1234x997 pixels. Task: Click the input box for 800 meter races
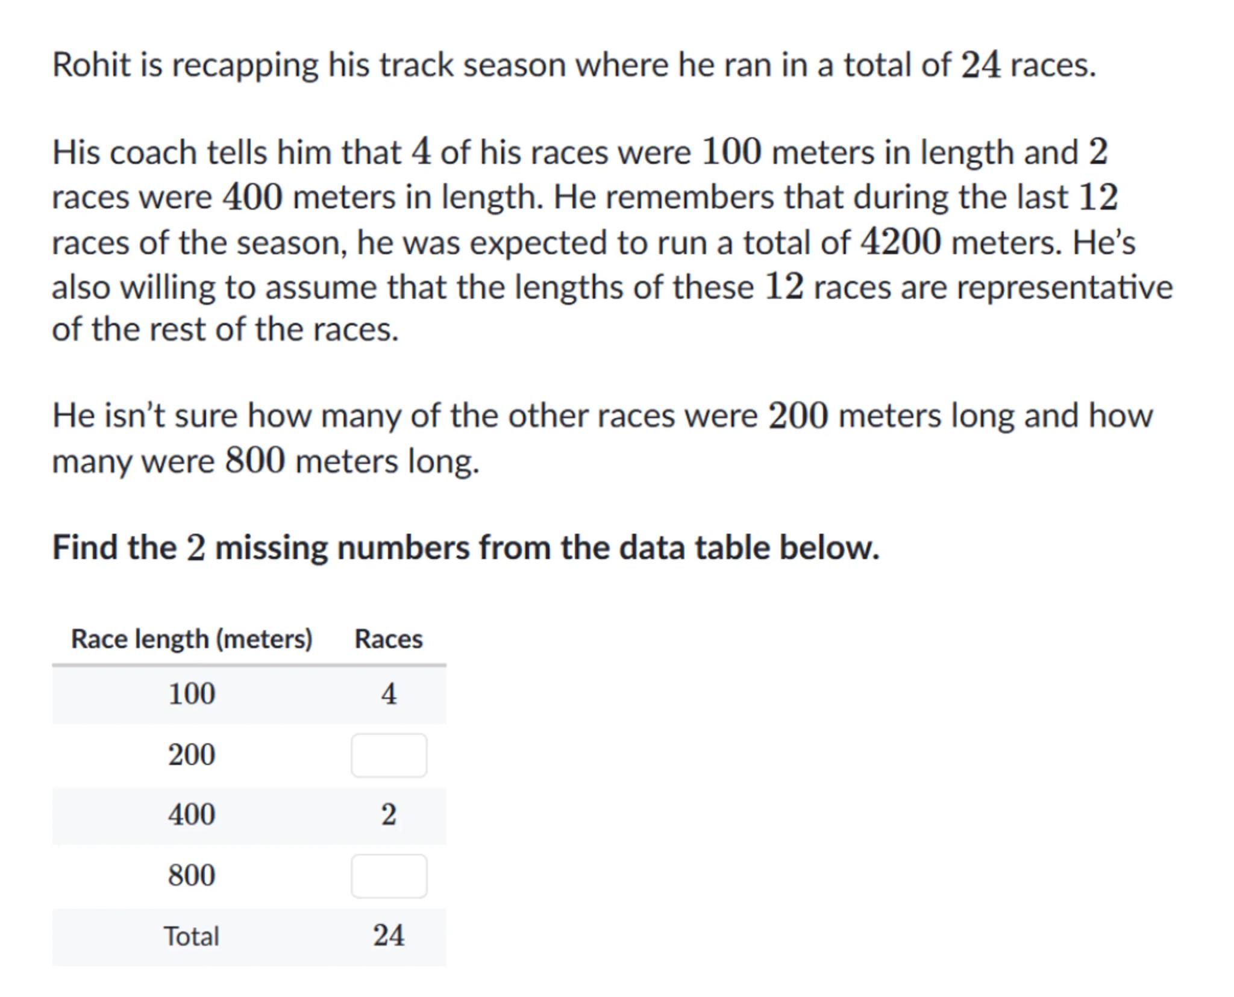coord(389,875)
